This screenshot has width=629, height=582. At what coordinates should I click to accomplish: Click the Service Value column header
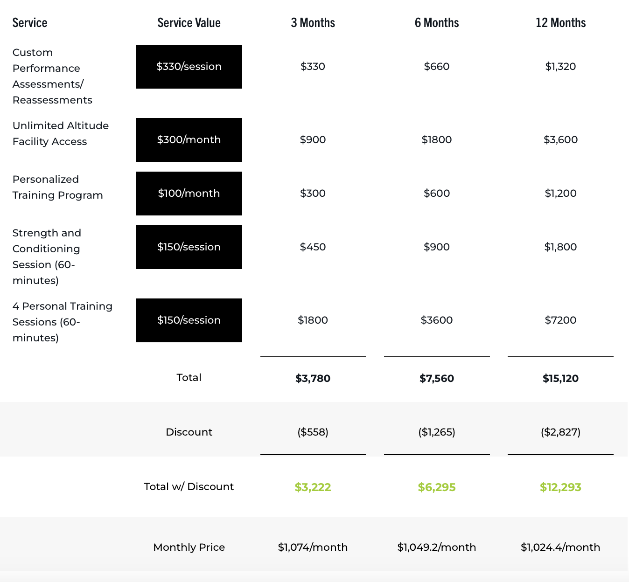coord(189,23)
